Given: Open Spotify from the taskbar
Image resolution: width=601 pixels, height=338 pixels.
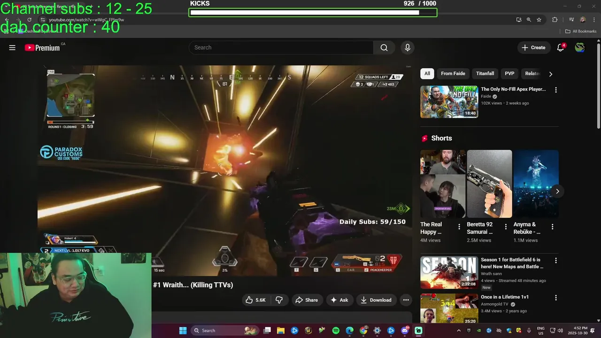Looking at the screenshot, I should 336,330.
